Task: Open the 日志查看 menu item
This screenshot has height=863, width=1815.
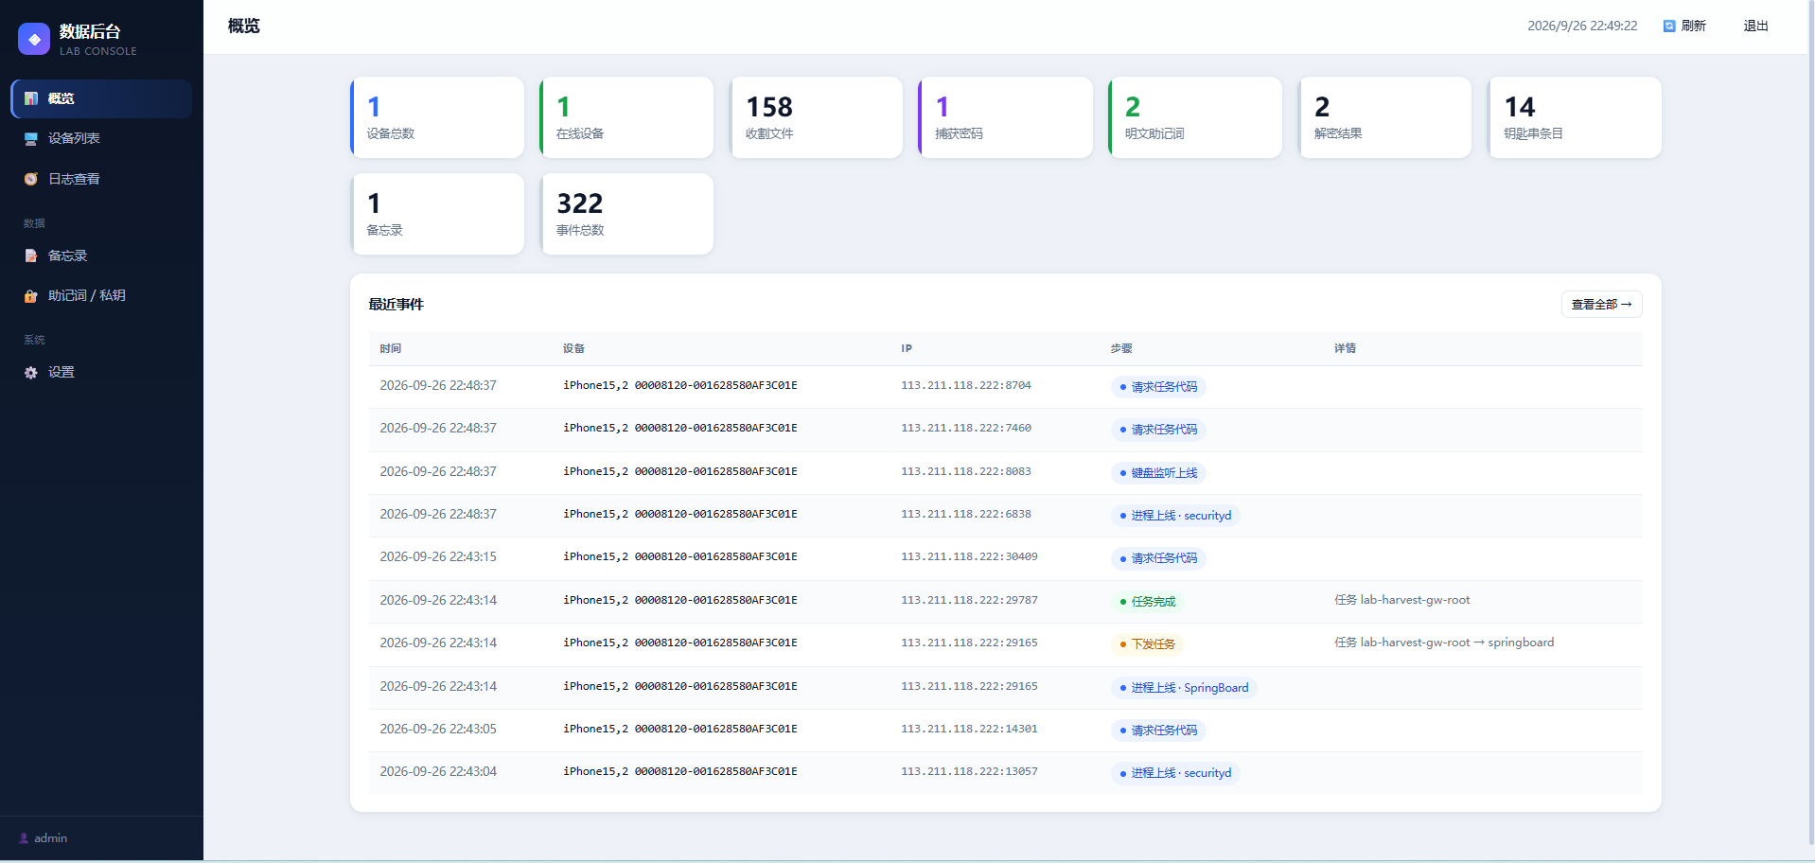Action: pyautogui.click(x=101, y=179)
